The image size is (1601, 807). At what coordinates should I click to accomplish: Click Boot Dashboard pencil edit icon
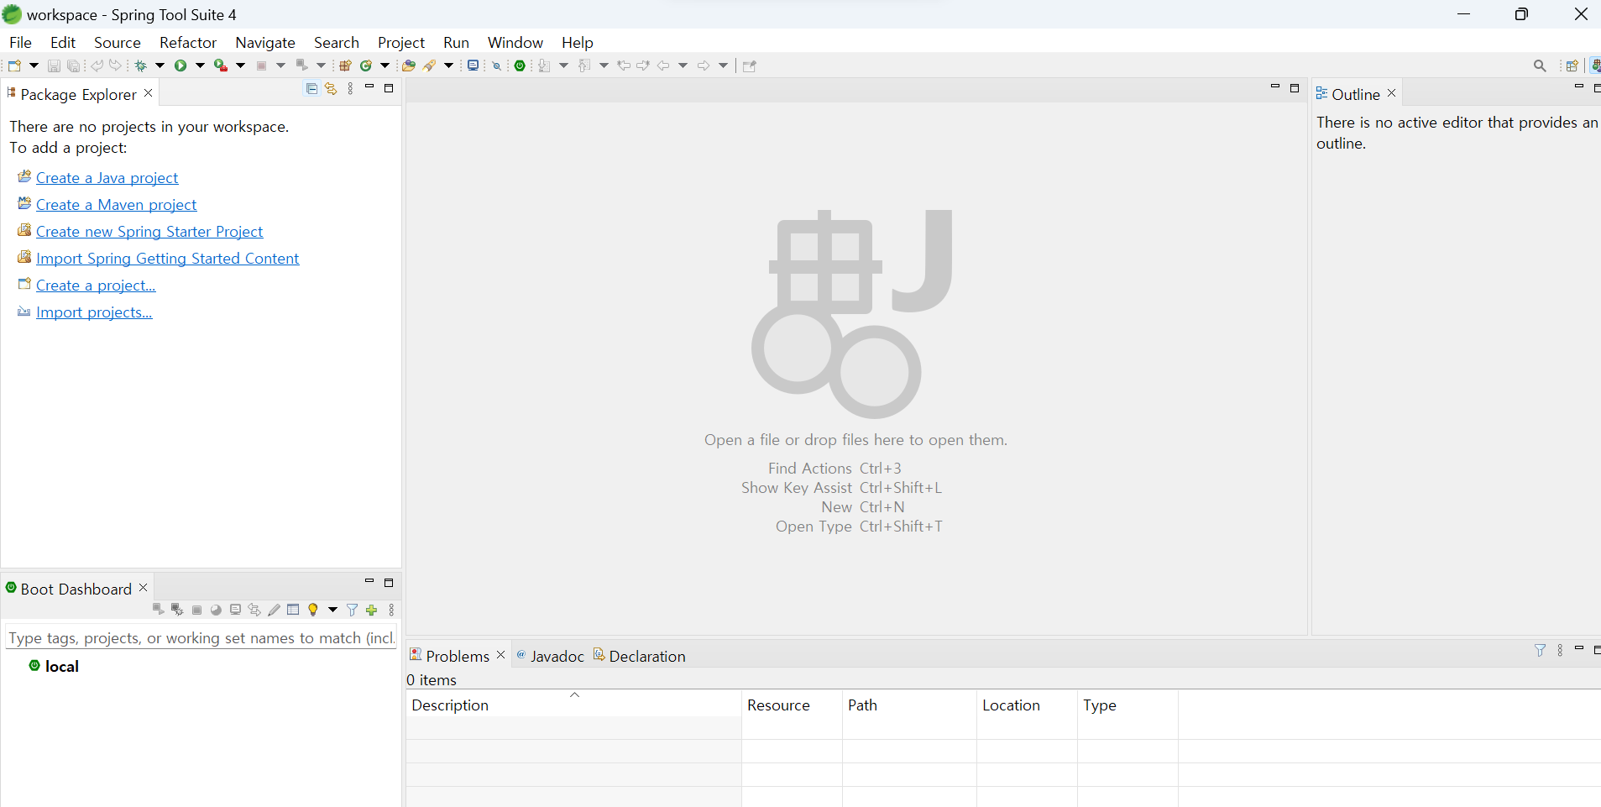point(274,610)
